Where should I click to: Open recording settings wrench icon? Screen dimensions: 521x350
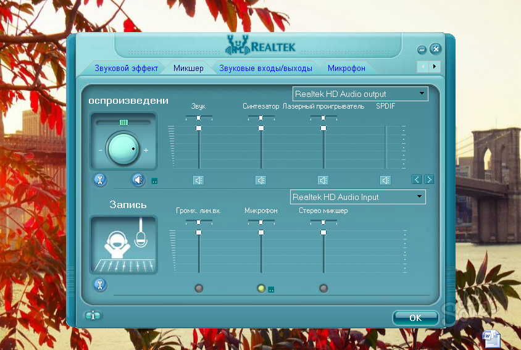click(99, 285)
